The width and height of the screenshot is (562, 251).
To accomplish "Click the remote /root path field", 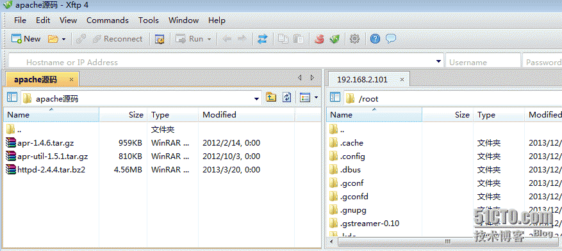I will point(452,98).
